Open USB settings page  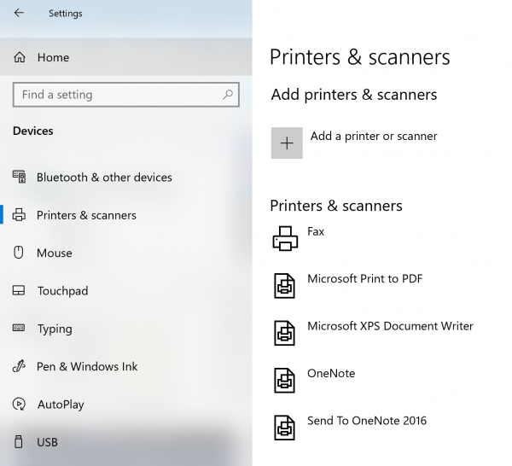pos(48,442)
